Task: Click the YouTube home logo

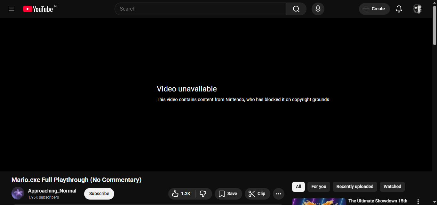Action: (x=38, y=9)
